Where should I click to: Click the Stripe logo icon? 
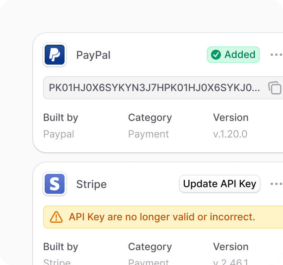pos(55,184)
